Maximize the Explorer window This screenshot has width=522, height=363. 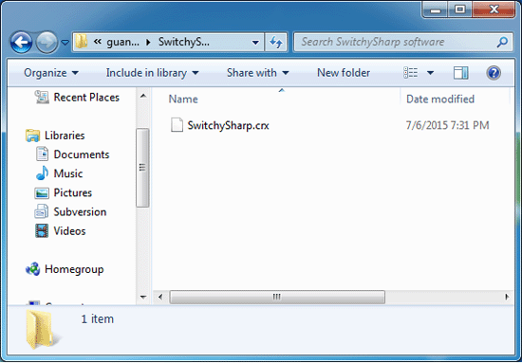[459, 9]
